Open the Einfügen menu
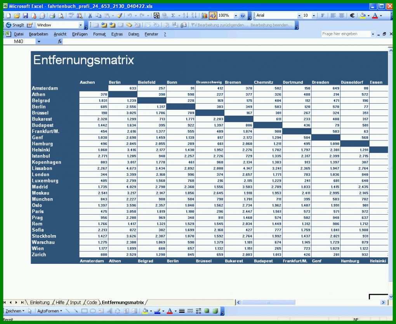Image resolution: width=396 pixels, height=324 pixels. [x=80, y=34]
